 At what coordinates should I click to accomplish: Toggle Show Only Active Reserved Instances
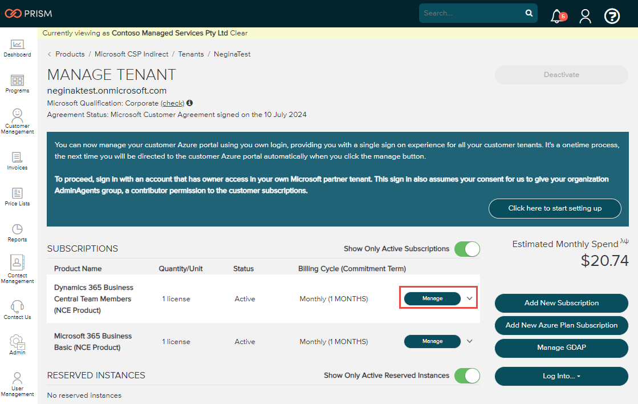pos(467,375)
